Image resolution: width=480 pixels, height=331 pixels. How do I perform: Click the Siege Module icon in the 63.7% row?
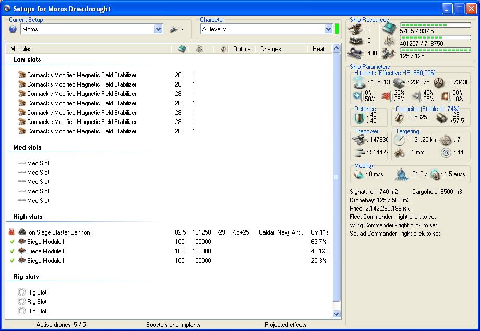[22, 242]
